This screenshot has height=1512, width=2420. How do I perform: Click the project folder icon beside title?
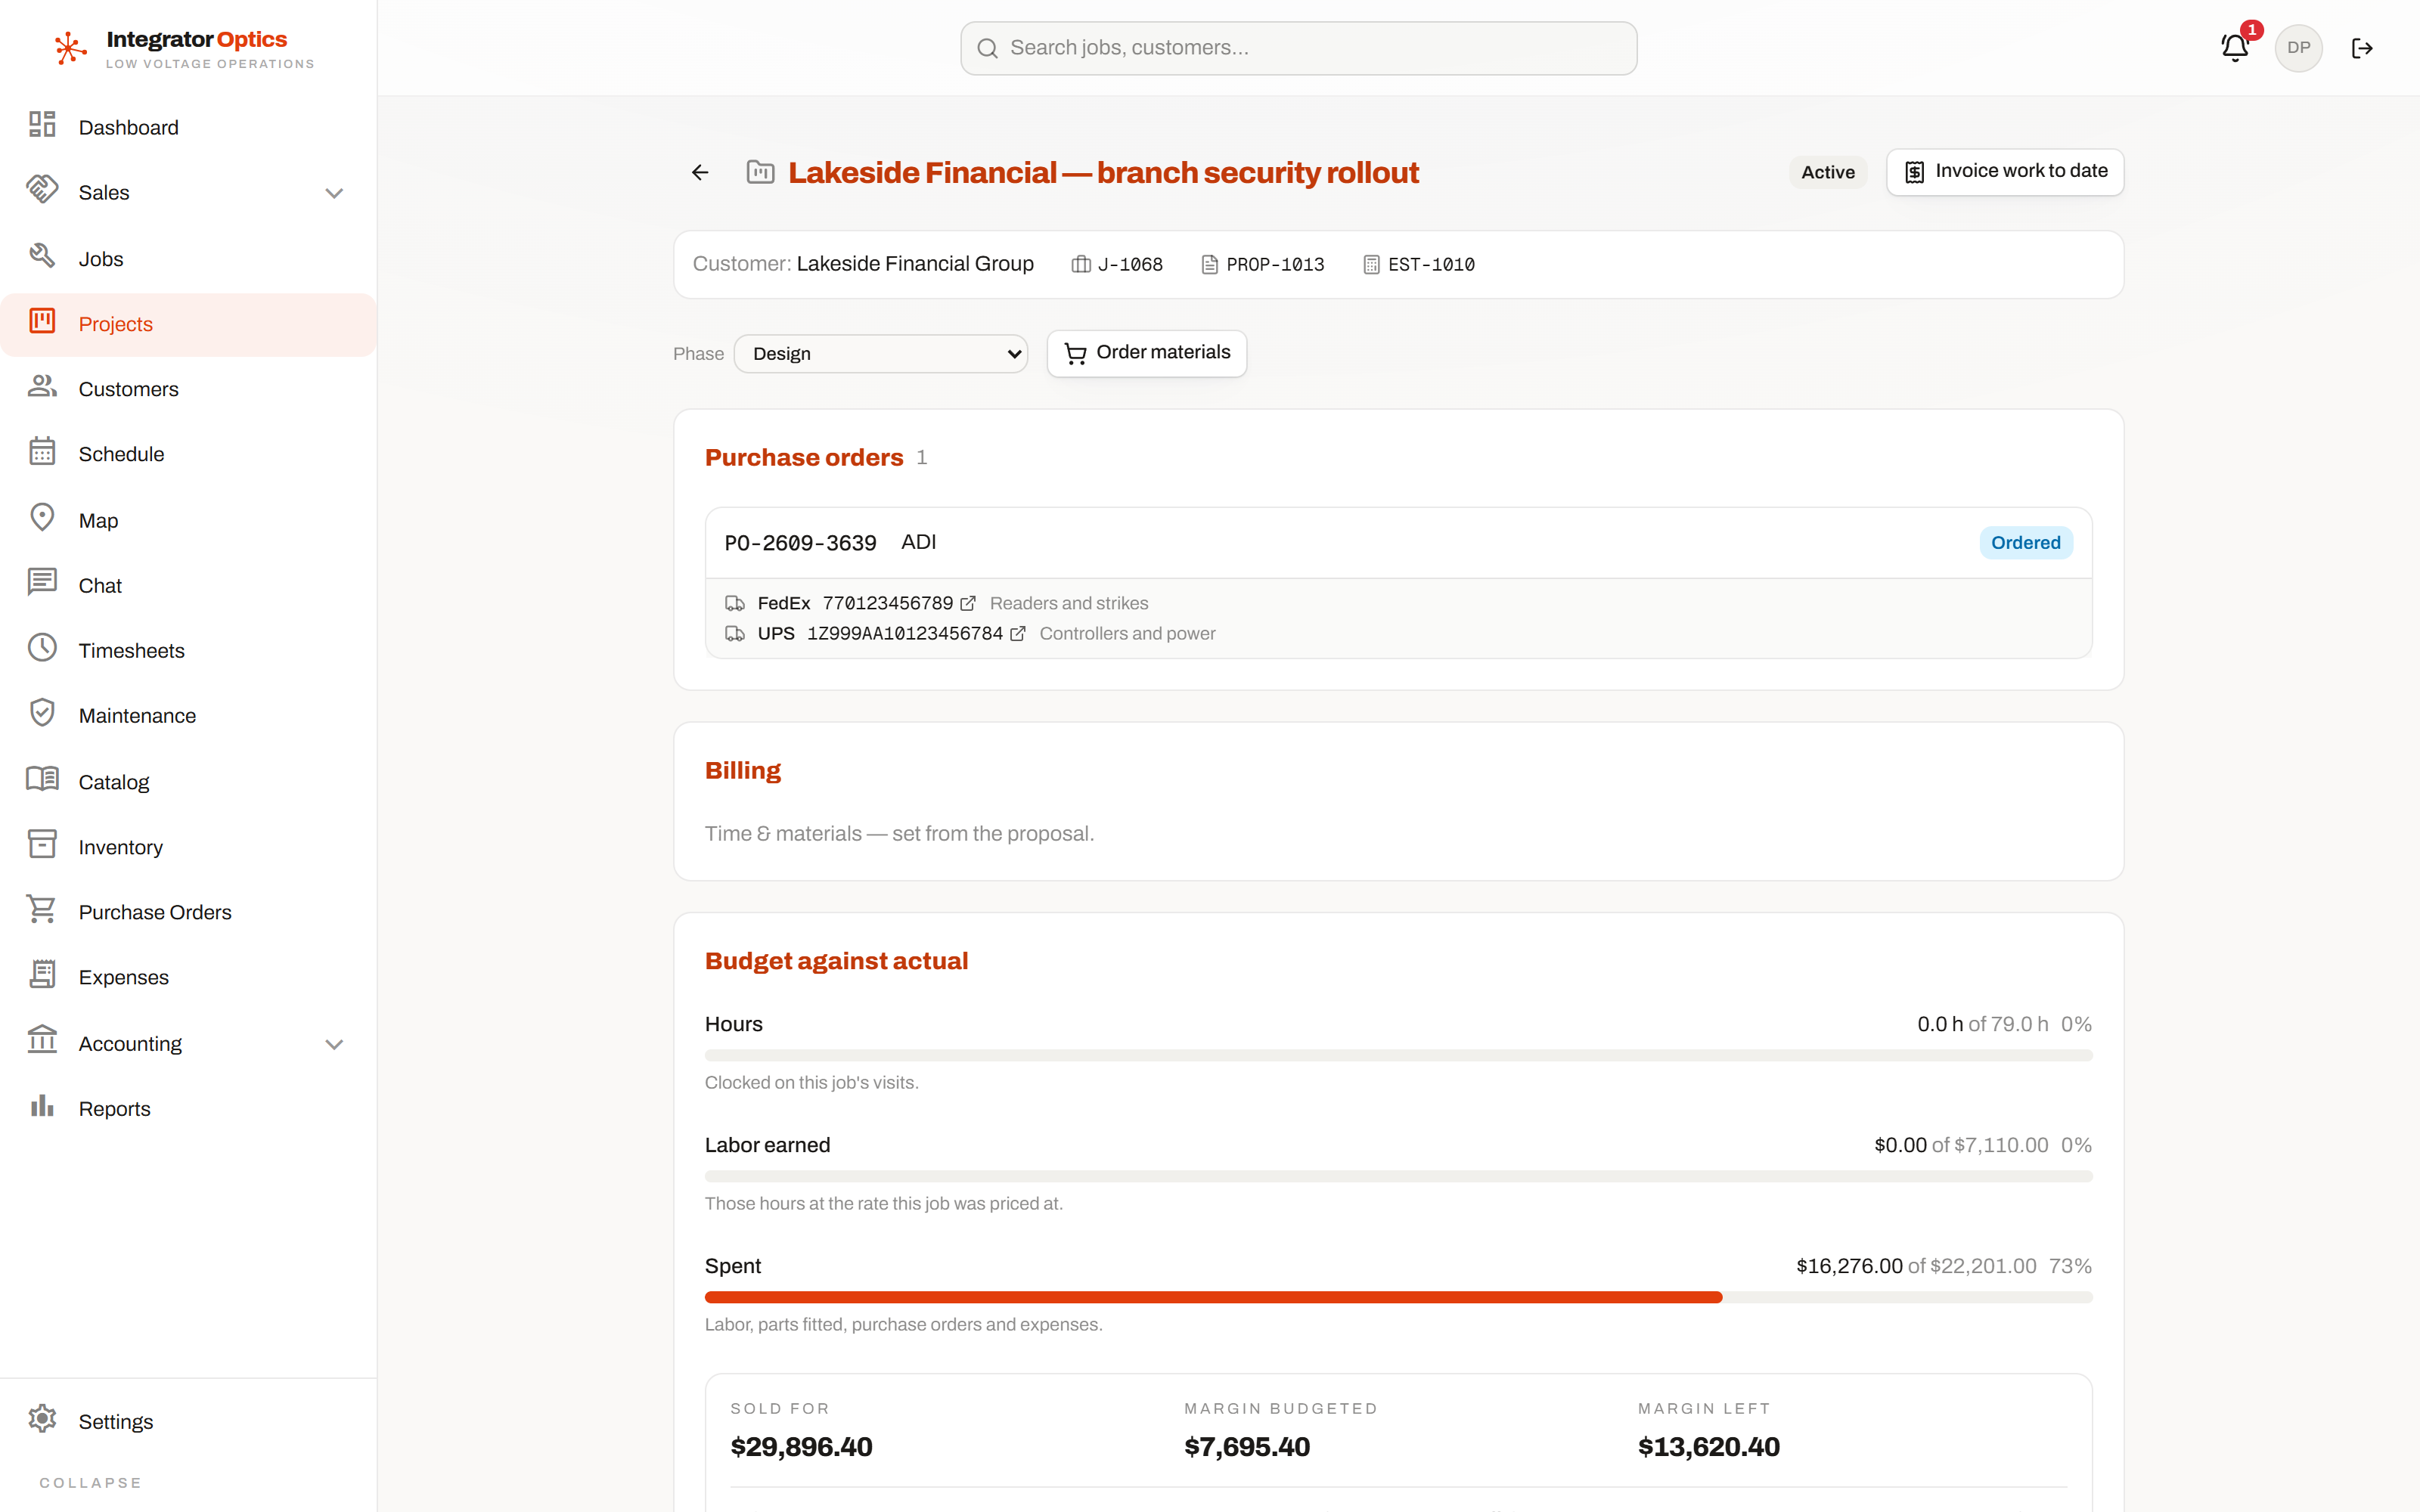coord(761,173)
